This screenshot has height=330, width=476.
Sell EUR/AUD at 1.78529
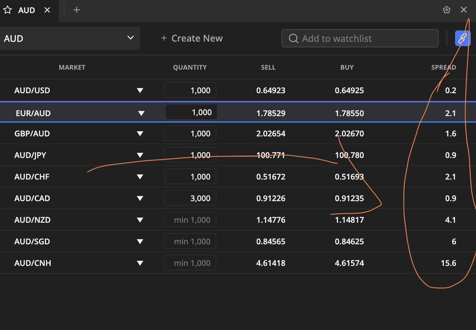coord(271,113)
